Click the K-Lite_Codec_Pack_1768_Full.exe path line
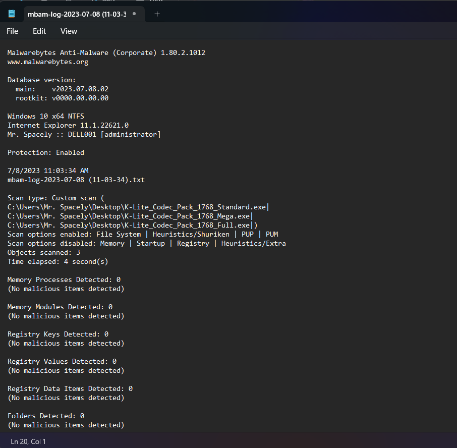Screen dimensions: 457x448 tap(133, 225)
